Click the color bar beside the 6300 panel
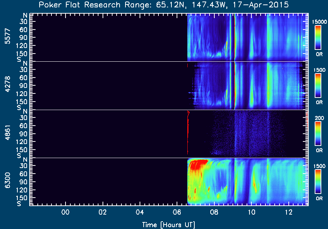 click(x=318, y=182)
